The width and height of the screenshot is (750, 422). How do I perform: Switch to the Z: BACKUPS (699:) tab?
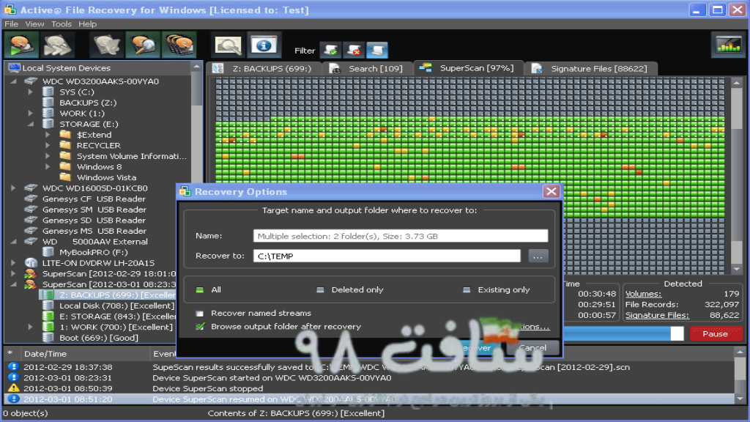264,68
